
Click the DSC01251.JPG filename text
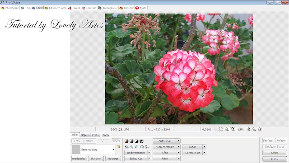click(120, 130)
